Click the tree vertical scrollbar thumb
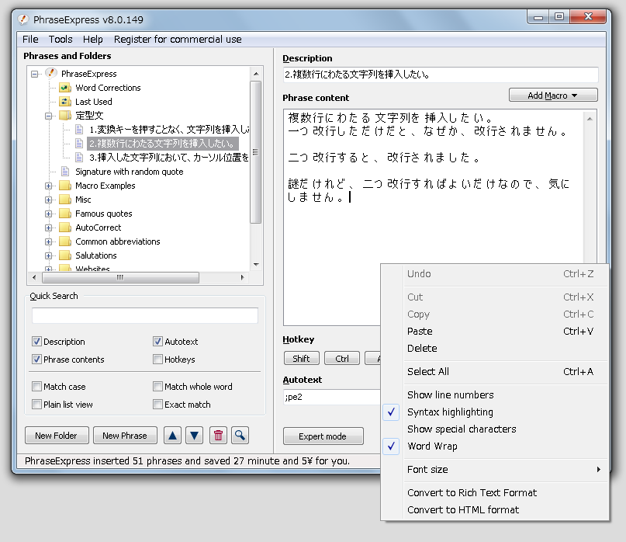626x542 pixels. (256, 152)
